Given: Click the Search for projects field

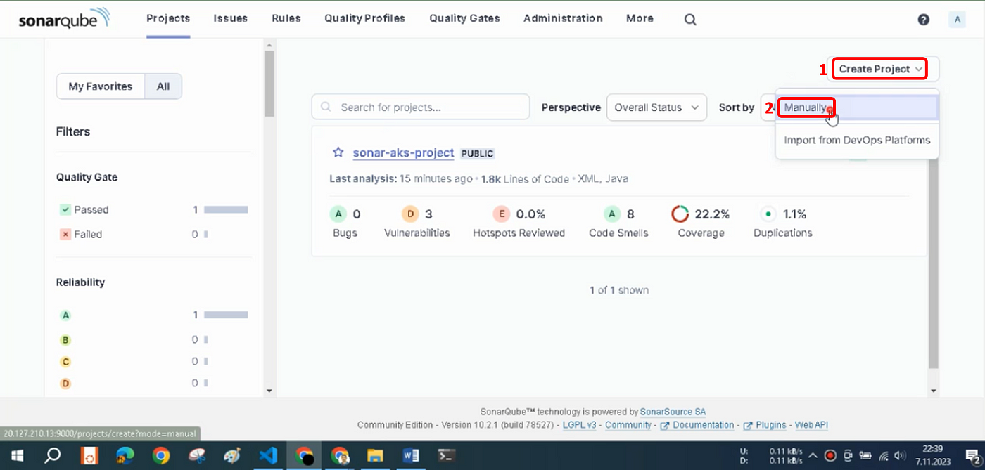Looking at the screenshot, I should tap(421, 107).
